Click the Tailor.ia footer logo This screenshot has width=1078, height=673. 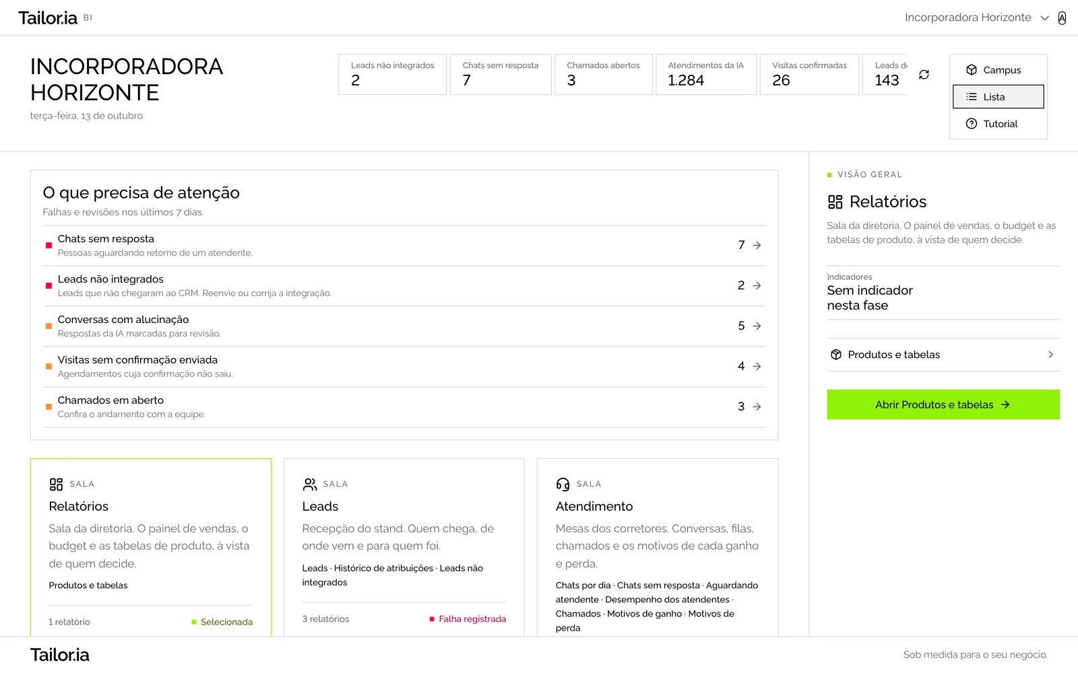point(60,655)
